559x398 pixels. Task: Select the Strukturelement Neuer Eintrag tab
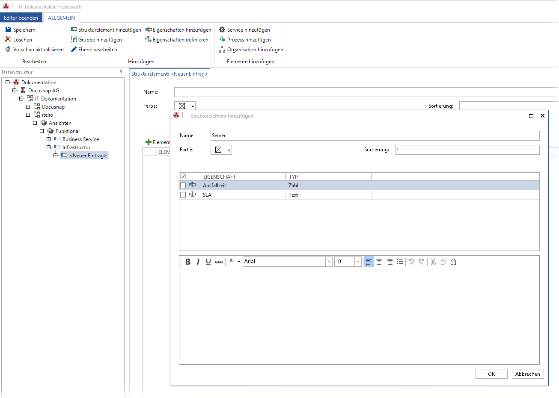click(169, 74)
